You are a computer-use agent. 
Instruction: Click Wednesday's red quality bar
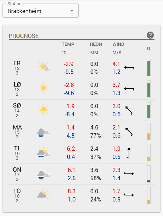tap(149, 174)
